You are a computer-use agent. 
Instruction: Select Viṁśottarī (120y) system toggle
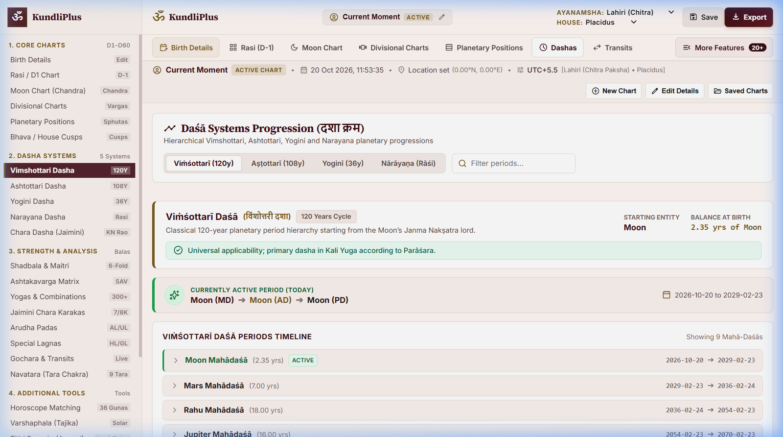[x=204, y=163]
